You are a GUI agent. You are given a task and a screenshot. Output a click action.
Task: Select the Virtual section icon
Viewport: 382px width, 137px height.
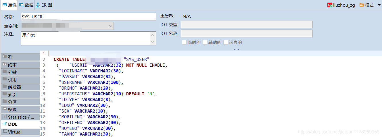(5, 132)
